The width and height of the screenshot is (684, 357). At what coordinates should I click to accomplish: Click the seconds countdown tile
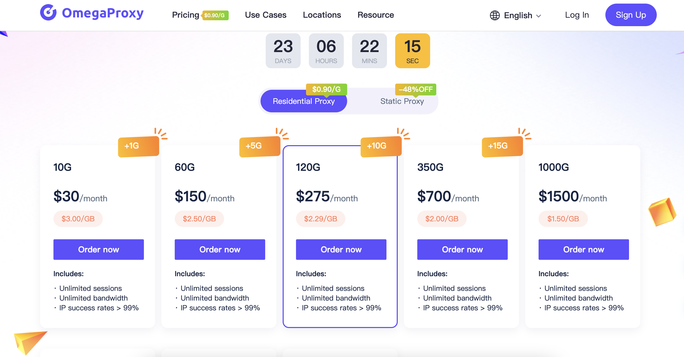[412, 51]
